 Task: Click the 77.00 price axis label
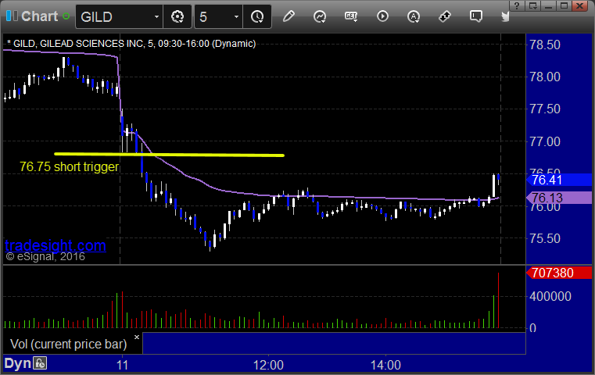click(545, 142)
